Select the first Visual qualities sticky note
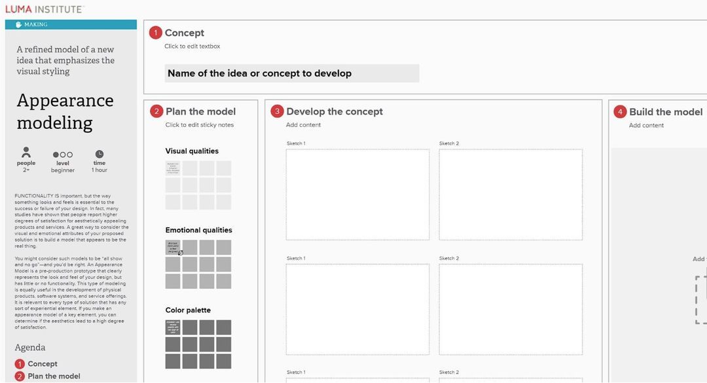The width and height of the screenshot is (707, 383). [172, 168]
